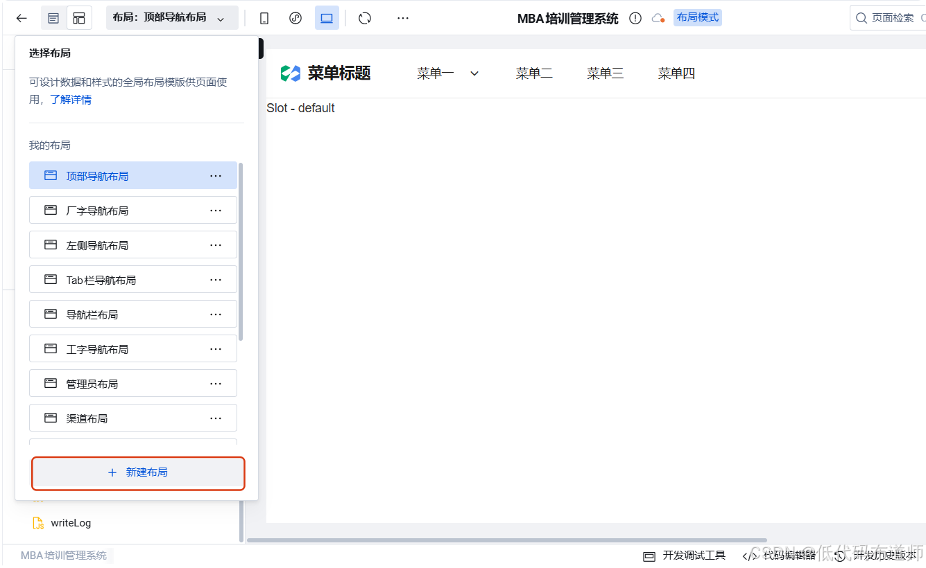The height and width of the screenshot is (568, 926).
Task: Select 工字导航布局 layout
Action: click(133, 349)
